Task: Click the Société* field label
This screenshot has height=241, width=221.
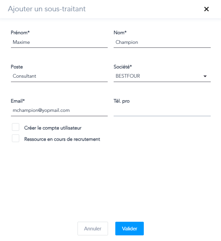Action: [x=123, y=67]
